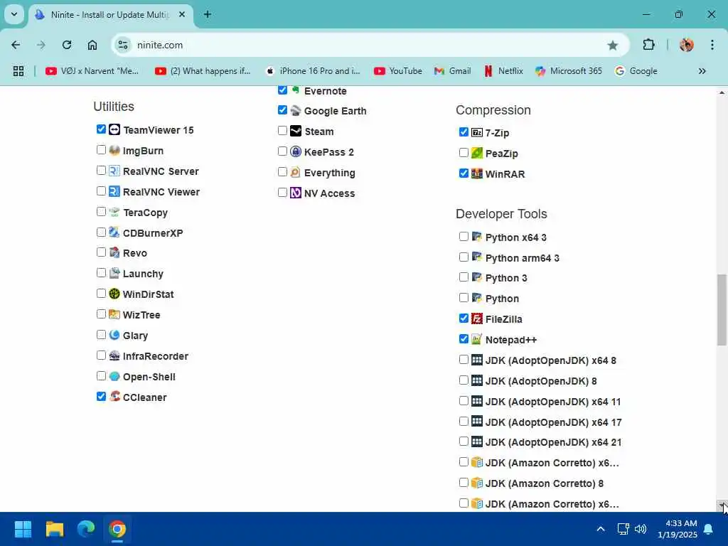The width and height of the screenshot is (728, 546).
Task: Click the JDK (AdoptOpenJDK) x64 17 label
Action: coord(553,422)
